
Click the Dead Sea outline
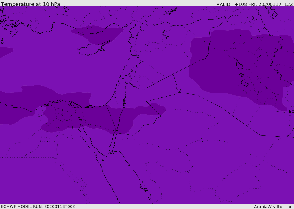(125, 101)
